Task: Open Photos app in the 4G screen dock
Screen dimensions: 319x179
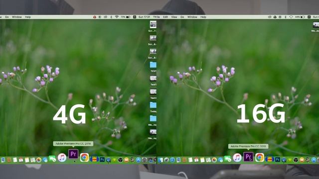Action: pyautogui.click(x=39, y=160)
